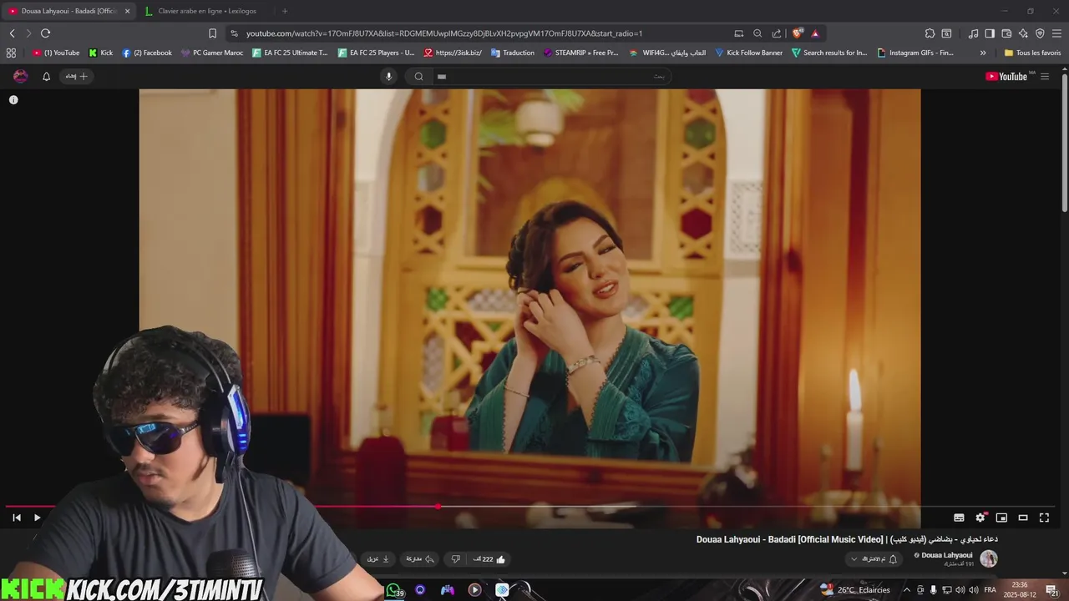Open the Brave VPN shield icon

pos(1040,33)
